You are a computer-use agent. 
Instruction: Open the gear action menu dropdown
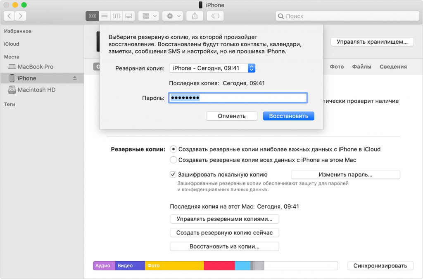(x=173, y=16)
